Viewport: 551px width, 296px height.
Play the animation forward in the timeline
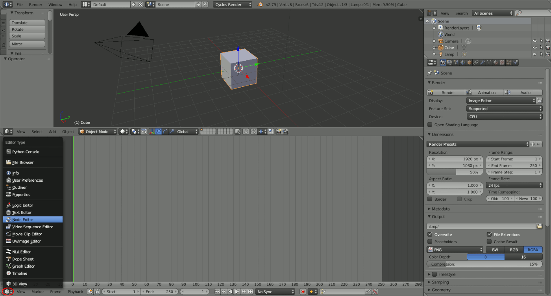coord(237,292)
